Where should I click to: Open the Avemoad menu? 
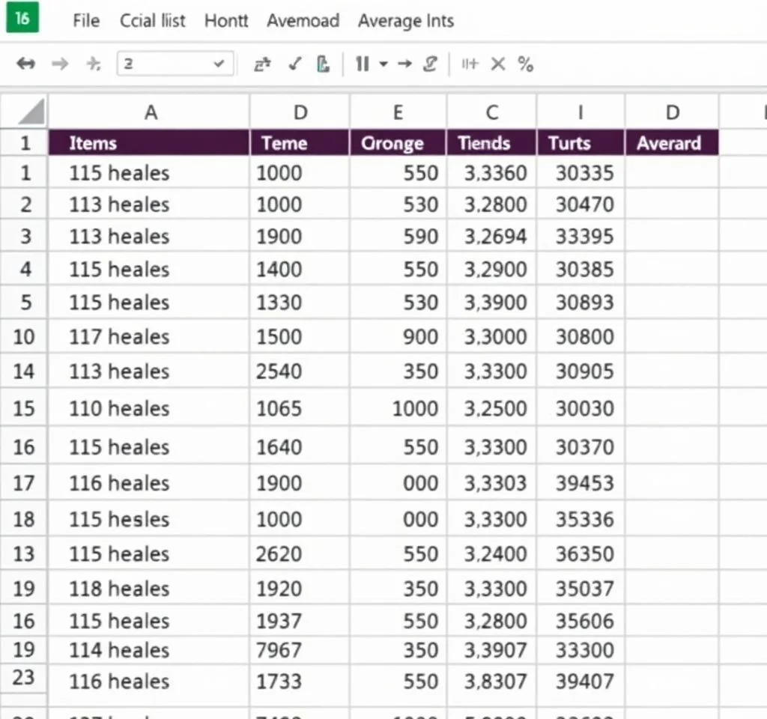tap(303, 20)
